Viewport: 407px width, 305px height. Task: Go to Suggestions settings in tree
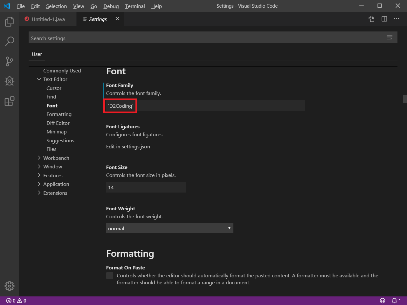point(60,140)
